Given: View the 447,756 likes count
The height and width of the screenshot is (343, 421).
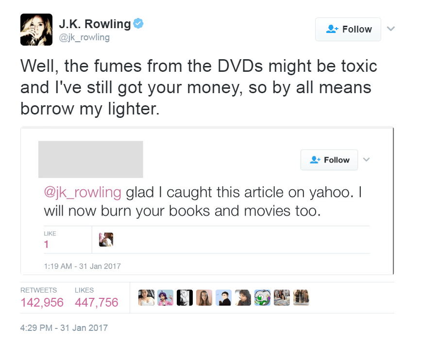Looking at the screenshot, I should (x=97, y=303).
